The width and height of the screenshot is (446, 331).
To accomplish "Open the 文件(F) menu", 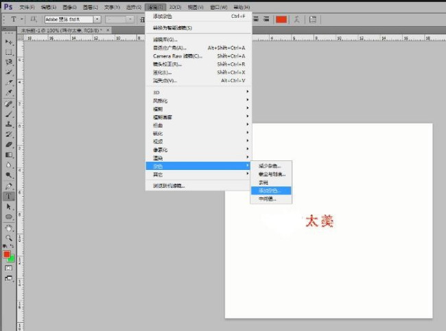I will coord(27,6).
